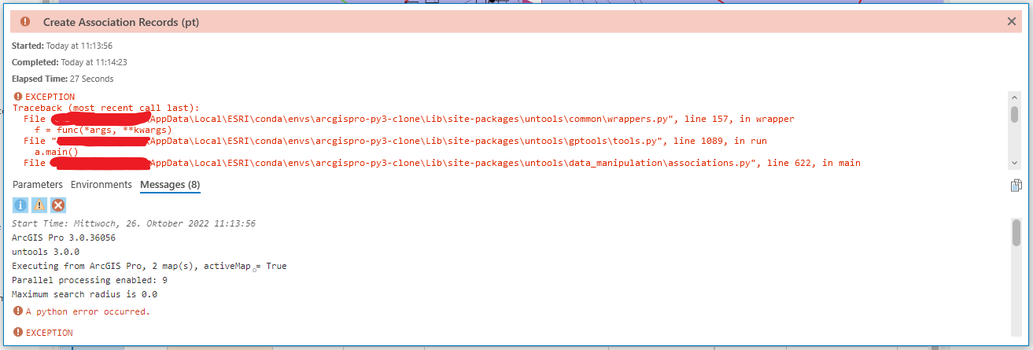Select the 'ArcGIS Pro 3.0.36056' message line

[64, 238]
